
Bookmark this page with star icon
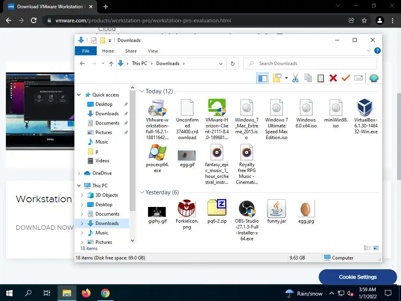pos(364,20)
